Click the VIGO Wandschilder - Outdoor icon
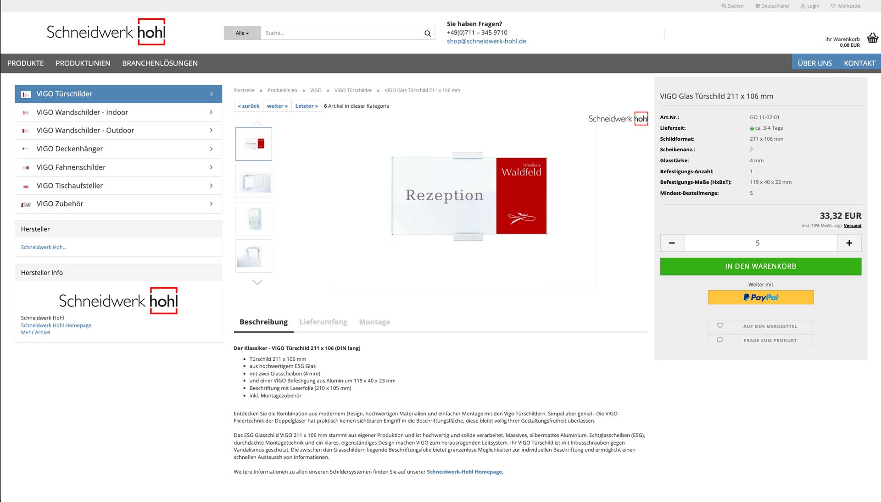This screenshot has height=502, width=881. click(x=26, y=131)
